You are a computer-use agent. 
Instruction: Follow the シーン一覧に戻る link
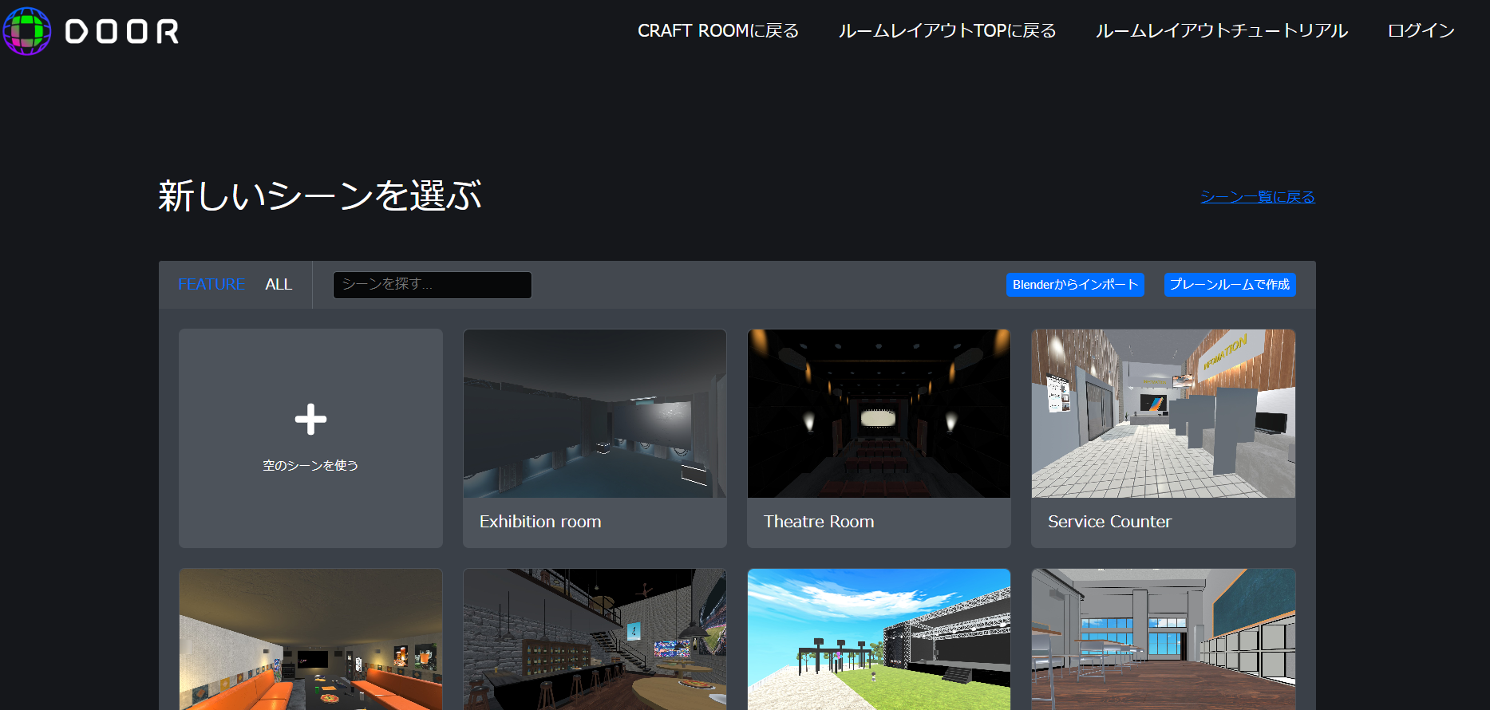pyautogui.click(x=1258, y=196)
